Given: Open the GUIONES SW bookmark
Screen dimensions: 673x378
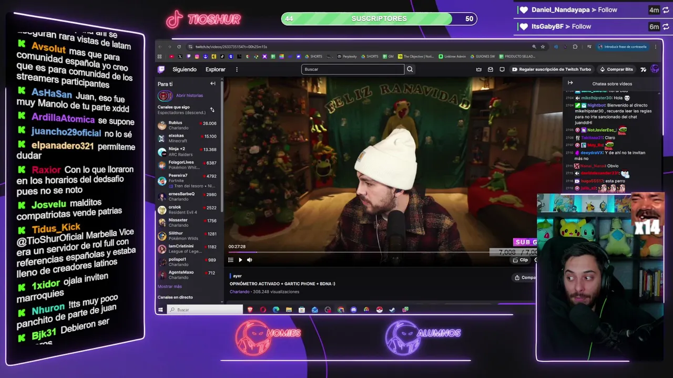Looking at the screenshot, I should tap(483, 56).
